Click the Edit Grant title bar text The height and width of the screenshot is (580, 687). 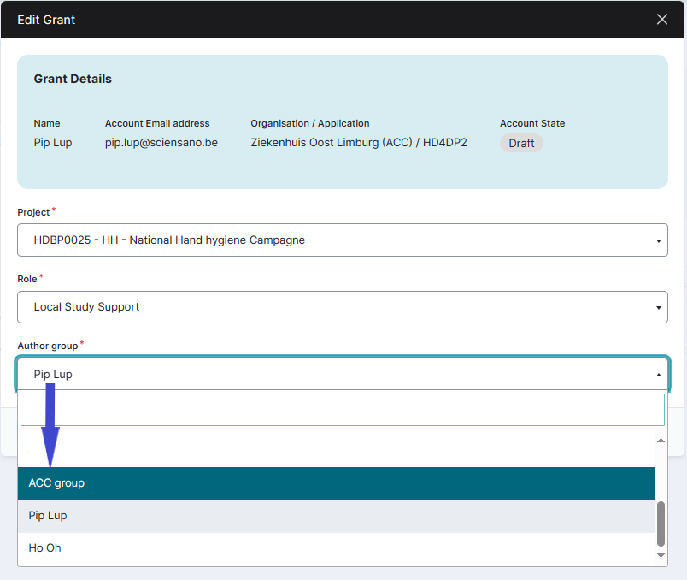(x=46, y=20)
